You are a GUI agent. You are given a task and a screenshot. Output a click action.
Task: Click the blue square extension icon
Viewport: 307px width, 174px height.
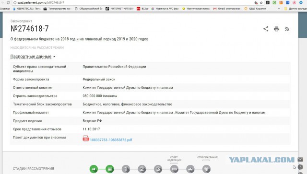point(288,2)
